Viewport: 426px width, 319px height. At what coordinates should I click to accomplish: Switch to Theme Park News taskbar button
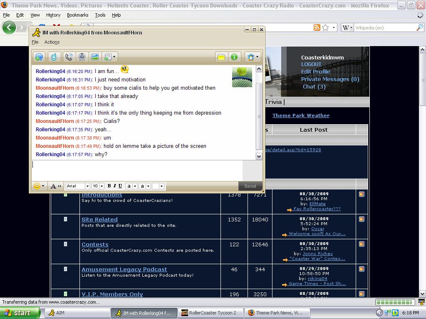[x=277, y=313]
